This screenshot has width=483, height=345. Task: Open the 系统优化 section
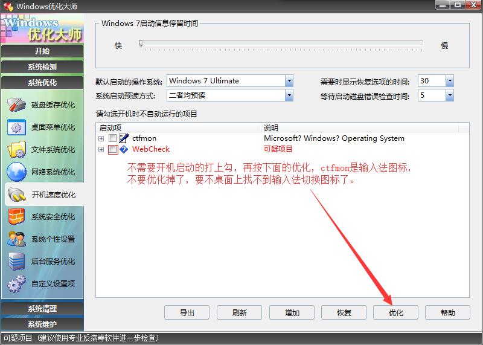[42, 83]
